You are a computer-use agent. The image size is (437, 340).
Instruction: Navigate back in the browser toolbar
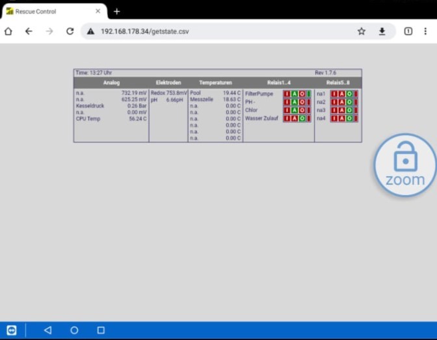click(29, 31)
